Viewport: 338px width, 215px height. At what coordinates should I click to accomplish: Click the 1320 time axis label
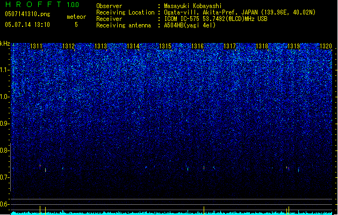[x=326, y=46]
